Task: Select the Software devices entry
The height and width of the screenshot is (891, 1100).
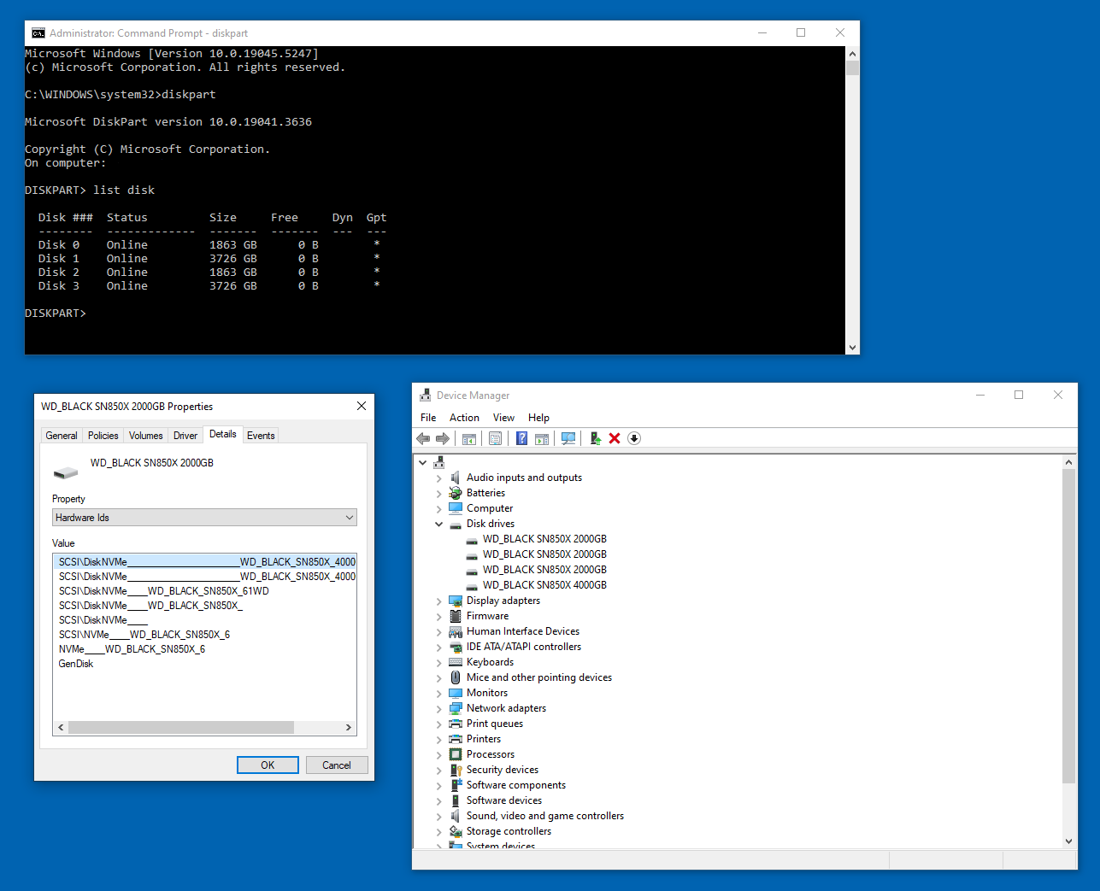Action: [504, 800]
